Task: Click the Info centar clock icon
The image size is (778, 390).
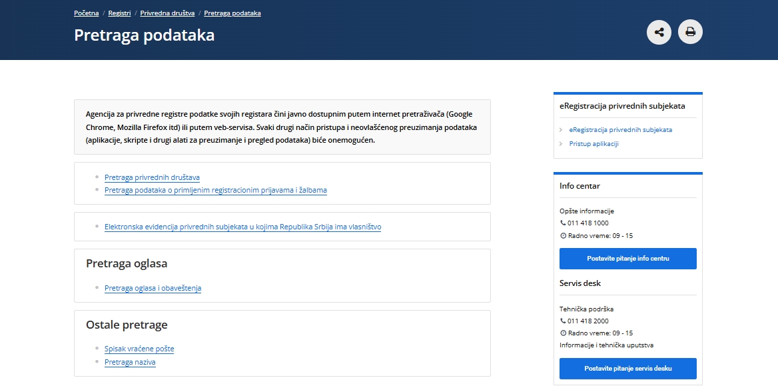Action: pyautogui.click(x=563, y=236)
